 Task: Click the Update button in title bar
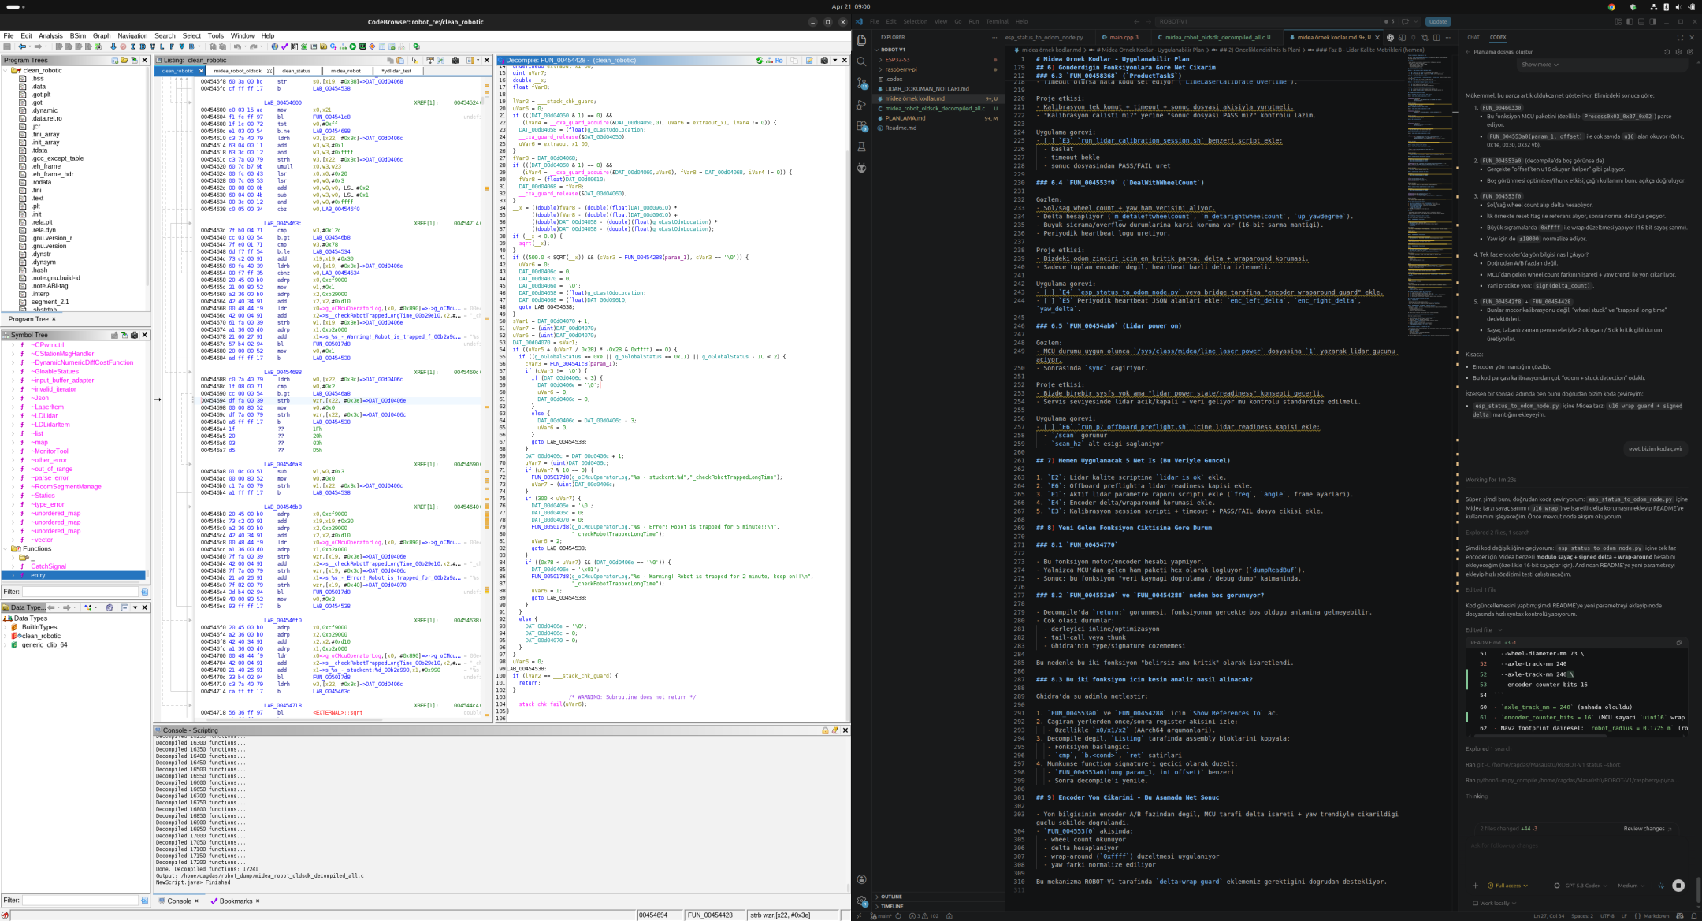pyautogui.click(x=1438, y=21)
